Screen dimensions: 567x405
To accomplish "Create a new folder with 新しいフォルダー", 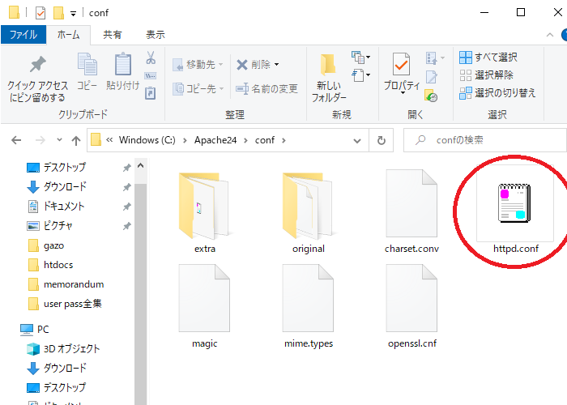I will pyautogui.click(x=328, y=78).
